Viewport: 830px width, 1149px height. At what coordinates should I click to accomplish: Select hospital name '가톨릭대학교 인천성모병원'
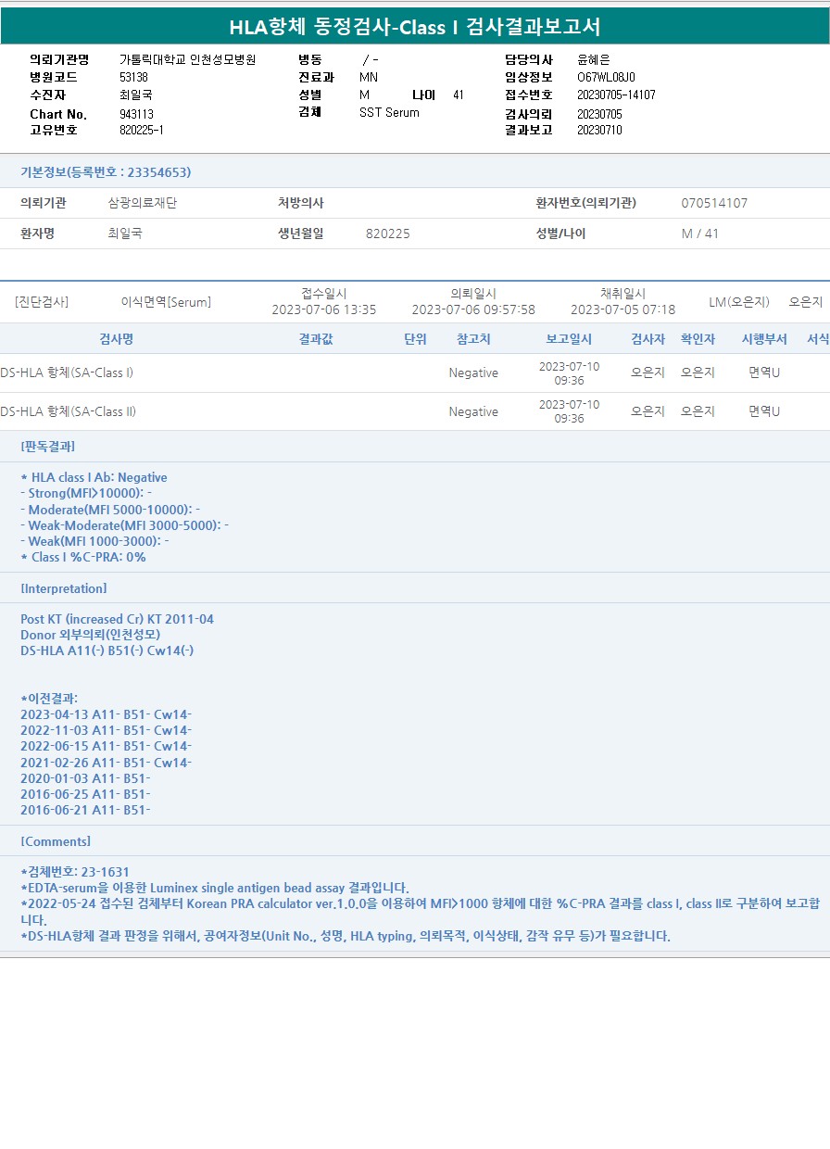(x=188, y=59)
